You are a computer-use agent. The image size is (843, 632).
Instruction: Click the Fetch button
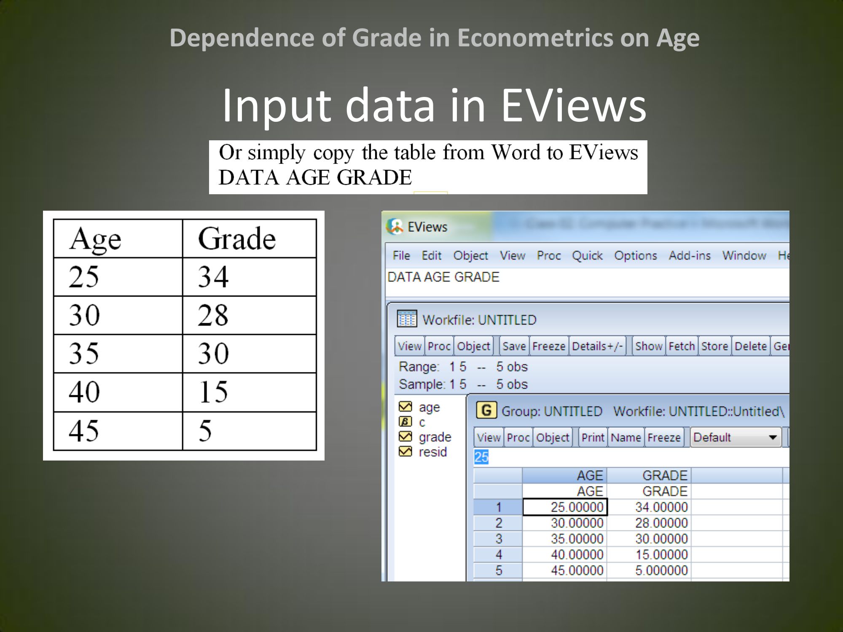coord(681,346)
